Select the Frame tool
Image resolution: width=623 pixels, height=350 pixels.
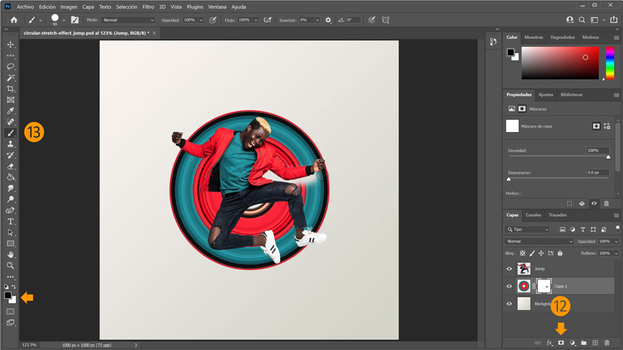coord(11,100)
